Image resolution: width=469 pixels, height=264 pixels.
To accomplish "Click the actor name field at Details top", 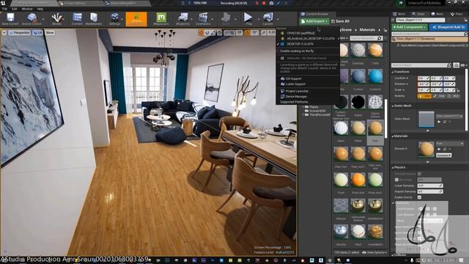I will click(420, 20).
